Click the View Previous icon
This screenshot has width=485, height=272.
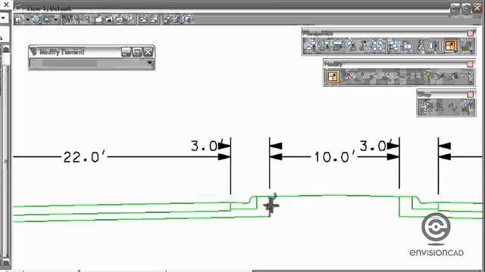pyautogui.click(x=143, y=20)
